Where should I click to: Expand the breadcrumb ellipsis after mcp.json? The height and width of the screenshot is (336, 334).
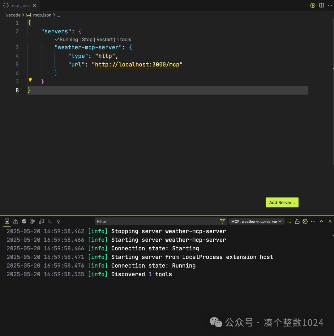[58, 15]
